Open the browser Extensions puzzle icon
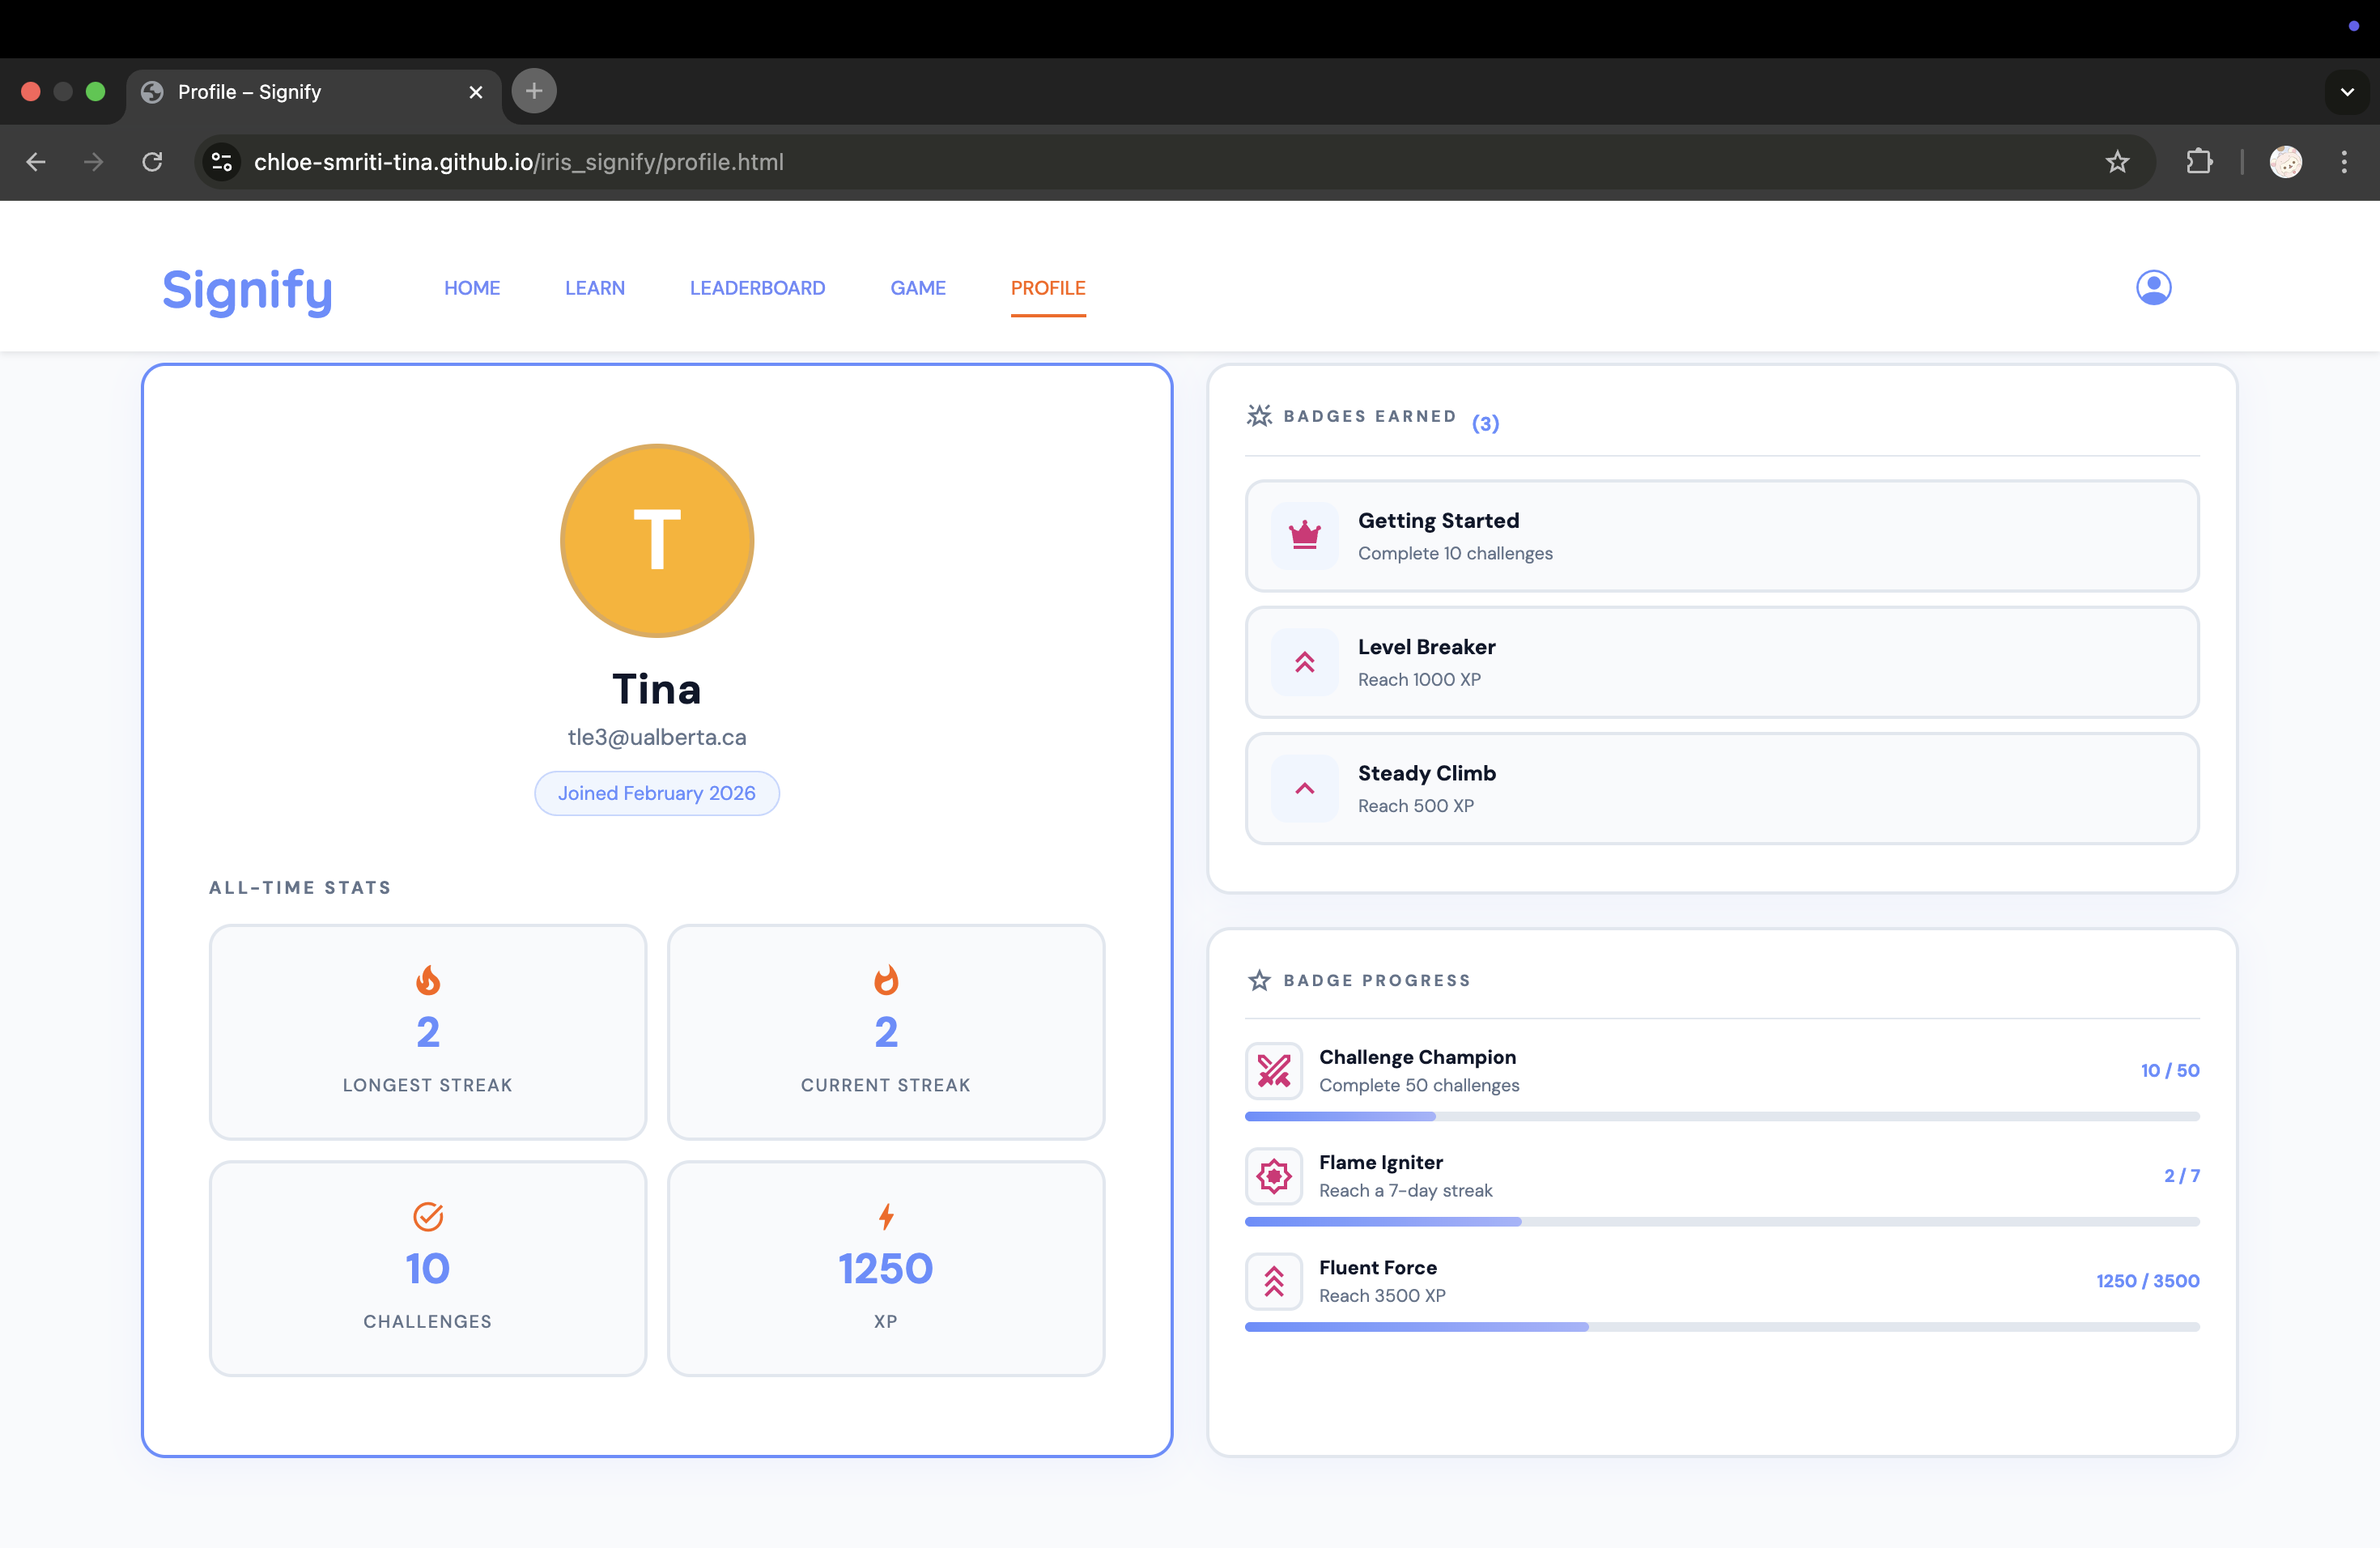2380x1548 pixels. [x=2199, y=162]
